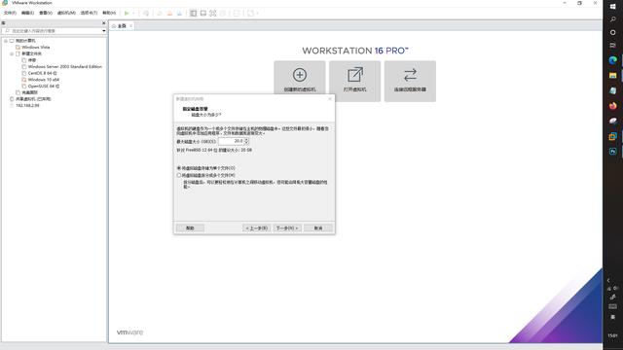
Task: Toggle the library panel toolbar icon
Action: pyautogui.click(x=193, y=13)
